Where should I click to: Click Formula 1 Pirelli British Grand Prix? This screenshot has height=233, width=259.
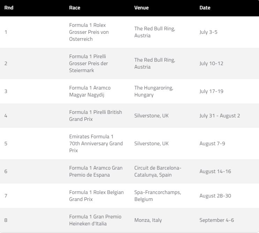click(x=96, y=116)
